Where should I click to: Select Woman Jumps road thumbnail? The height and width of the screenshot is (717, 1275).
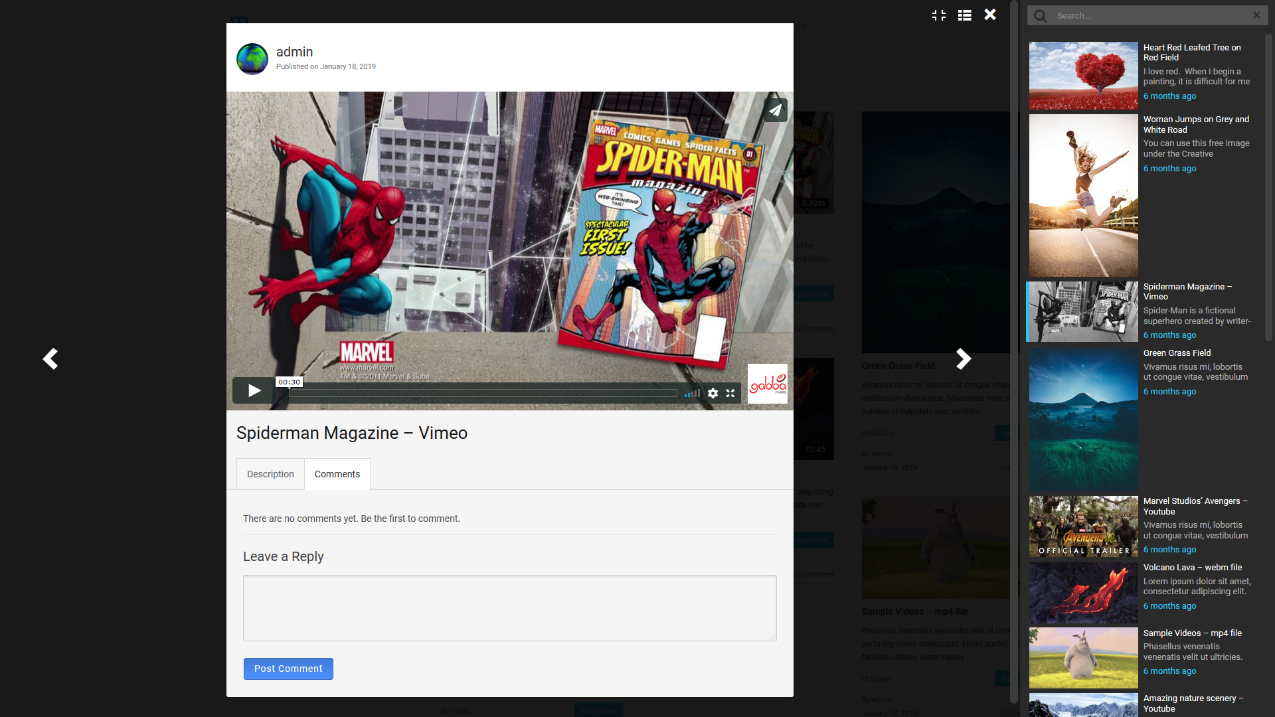coord(1084,195)
